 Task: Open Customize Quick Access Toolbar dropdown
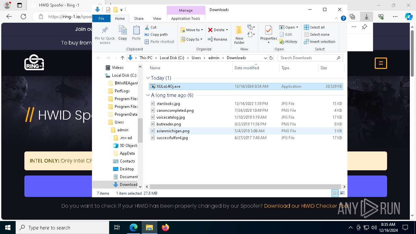(x=121, y=10)
